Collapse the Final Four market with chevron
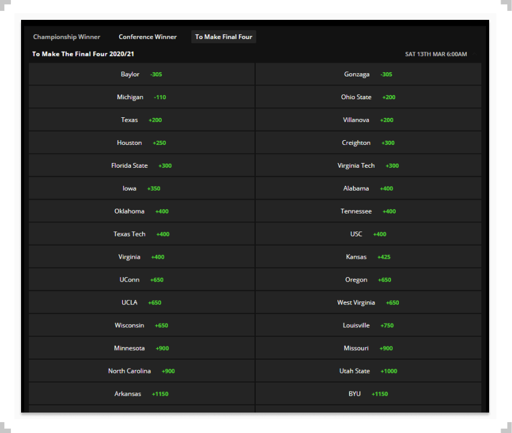Screen dimensions: 512x433 (475, 54)
